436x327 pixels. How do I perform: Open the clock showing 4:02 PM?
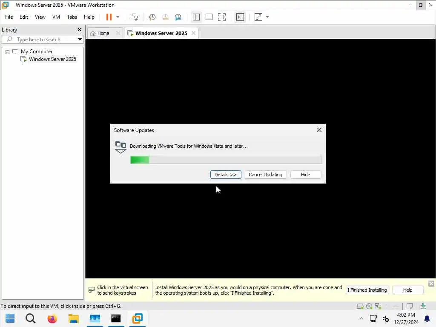[406, 318]
